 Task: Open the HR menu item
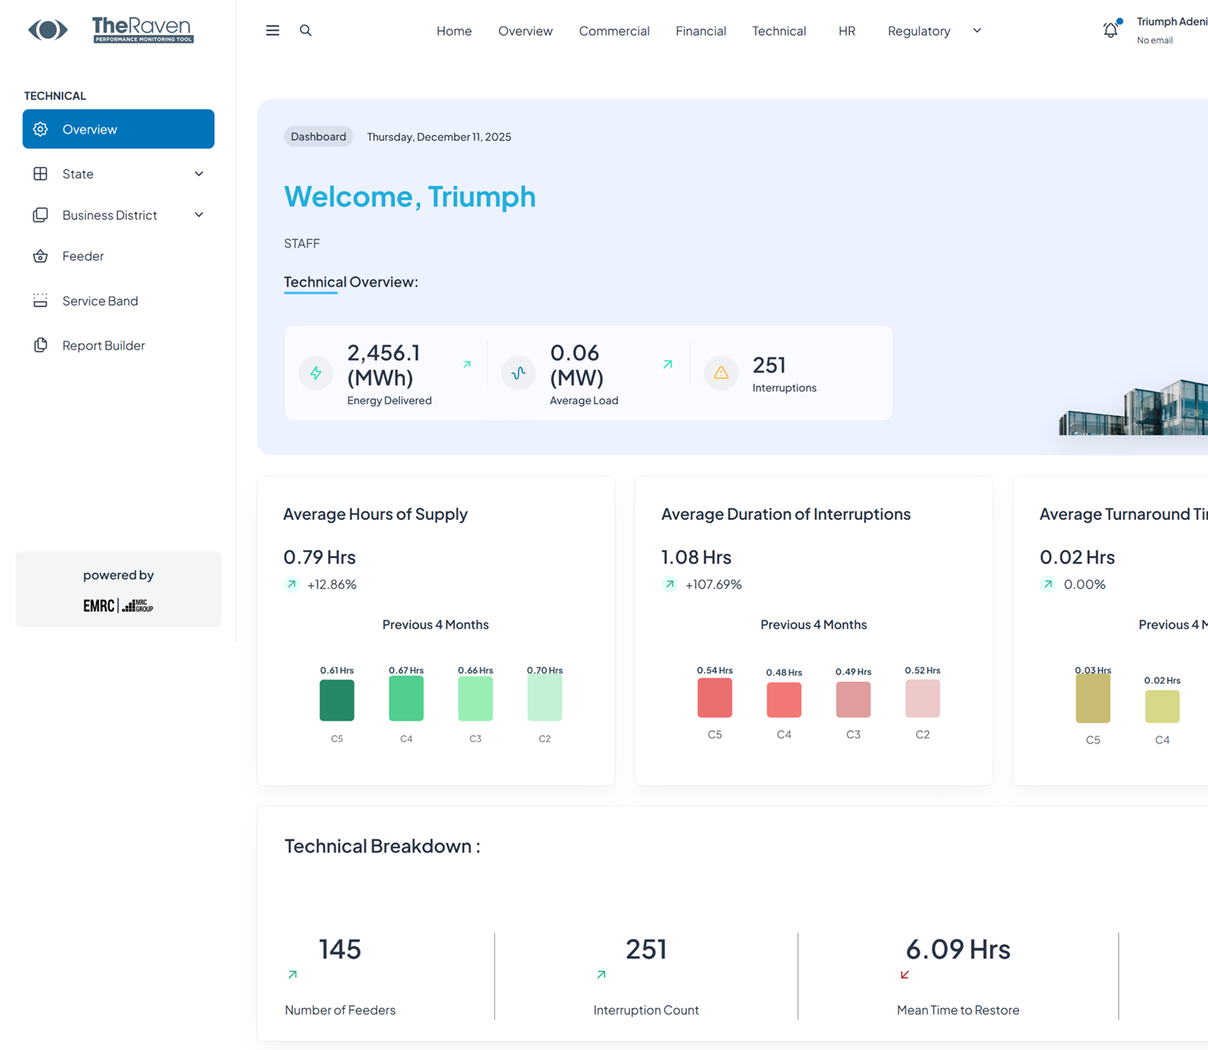pyautogui.click(x=847, y=31)
